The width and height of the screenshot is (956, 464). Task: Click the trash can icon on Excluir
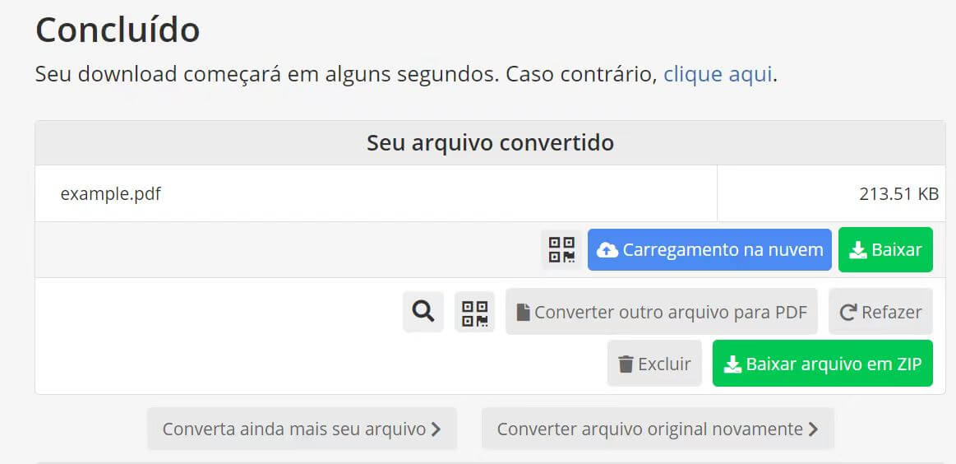click(x=626, y=364)
